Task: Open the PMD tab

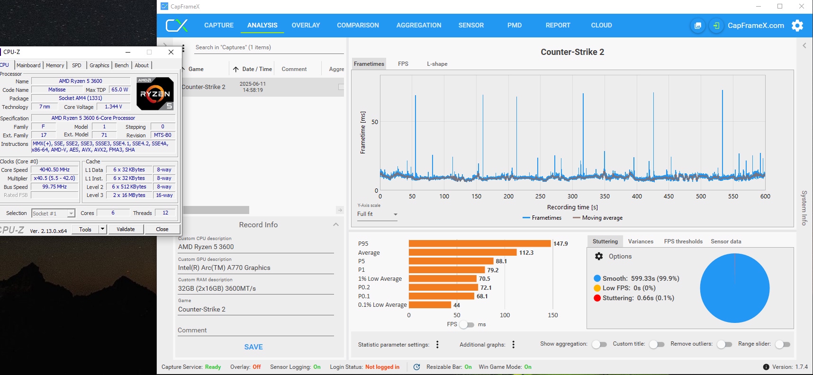Action: [x=515, y=26]
